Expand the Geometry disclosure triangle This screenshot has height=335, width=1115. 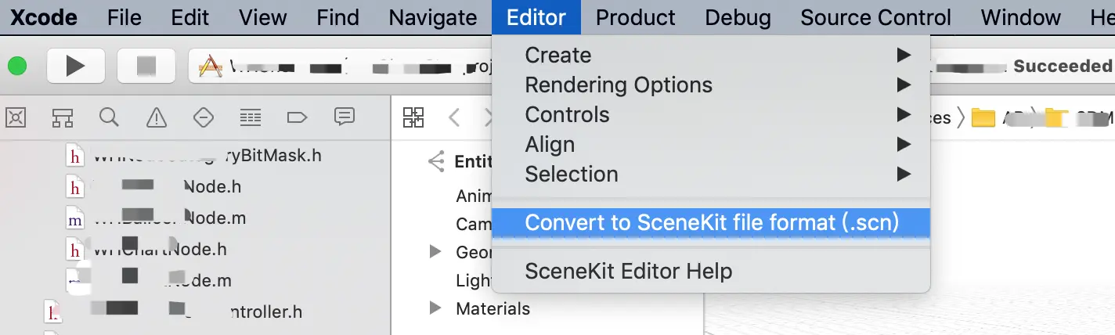click(x=435, y=252)
